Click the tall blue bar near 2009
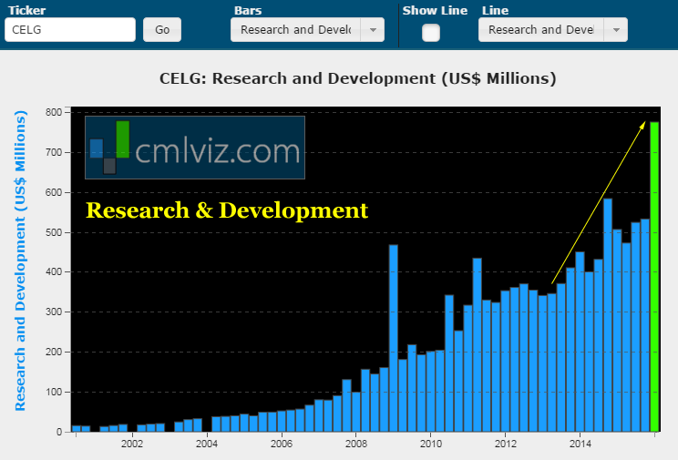678x460 pixels. pyautogui.click(x=394, y=338)
